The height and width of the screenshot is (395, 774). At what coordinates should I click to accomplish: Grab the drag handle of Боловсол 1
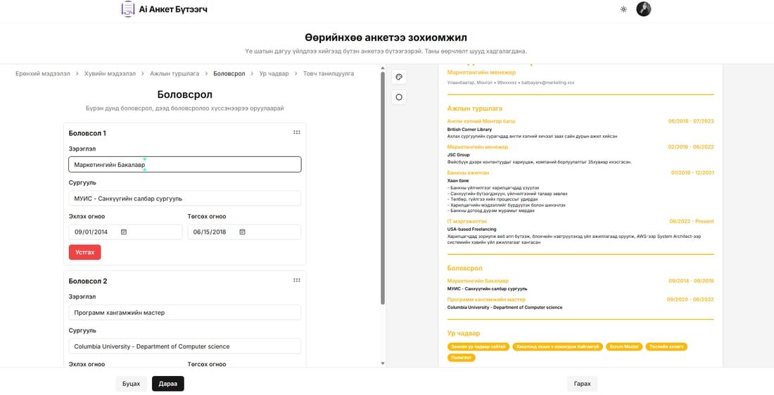point(297,132)
